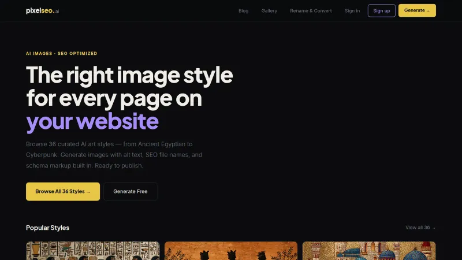Click the 'AI IMAGES · SEO OPTIMIZED' label
This screenshot has width=462, height=260.
point(62,53)
